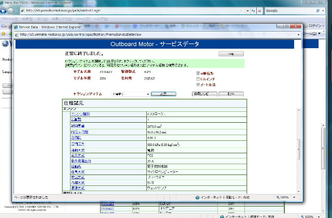The height and width of the screenshot is (218, 332).
Task: Open the link in the 電子燃料噴射 row
Action: pyautogui.click(x=76, y=167)
